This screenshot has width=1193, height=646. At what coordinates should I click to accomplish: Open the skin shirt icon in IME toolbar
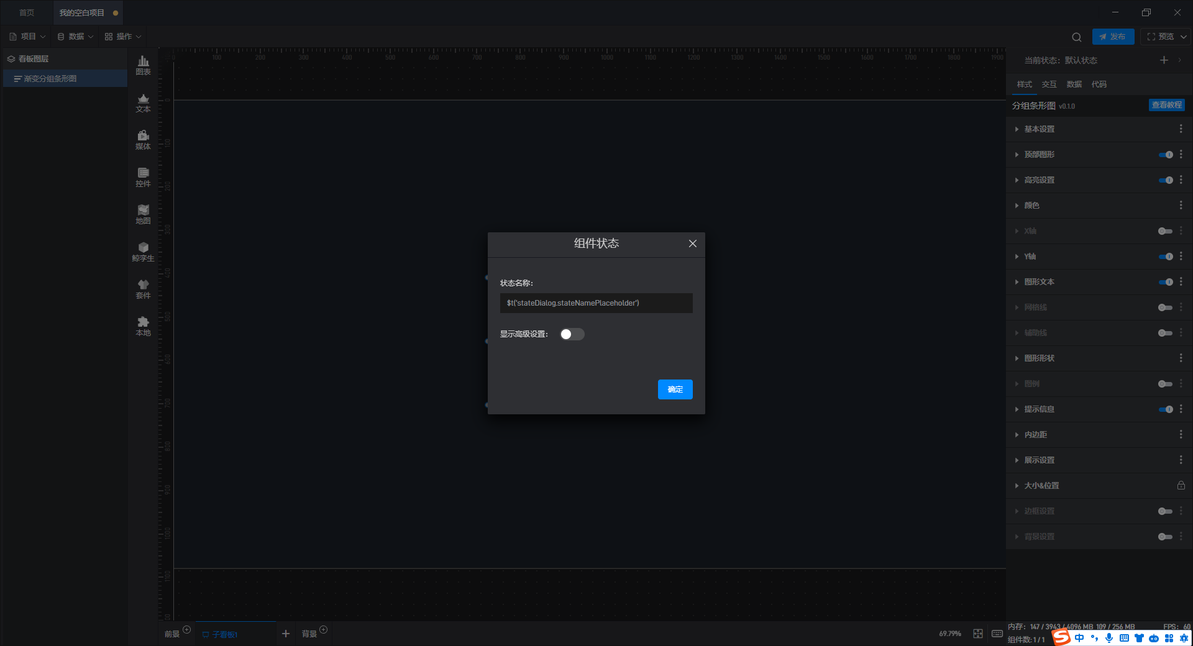click(1139, 638)
